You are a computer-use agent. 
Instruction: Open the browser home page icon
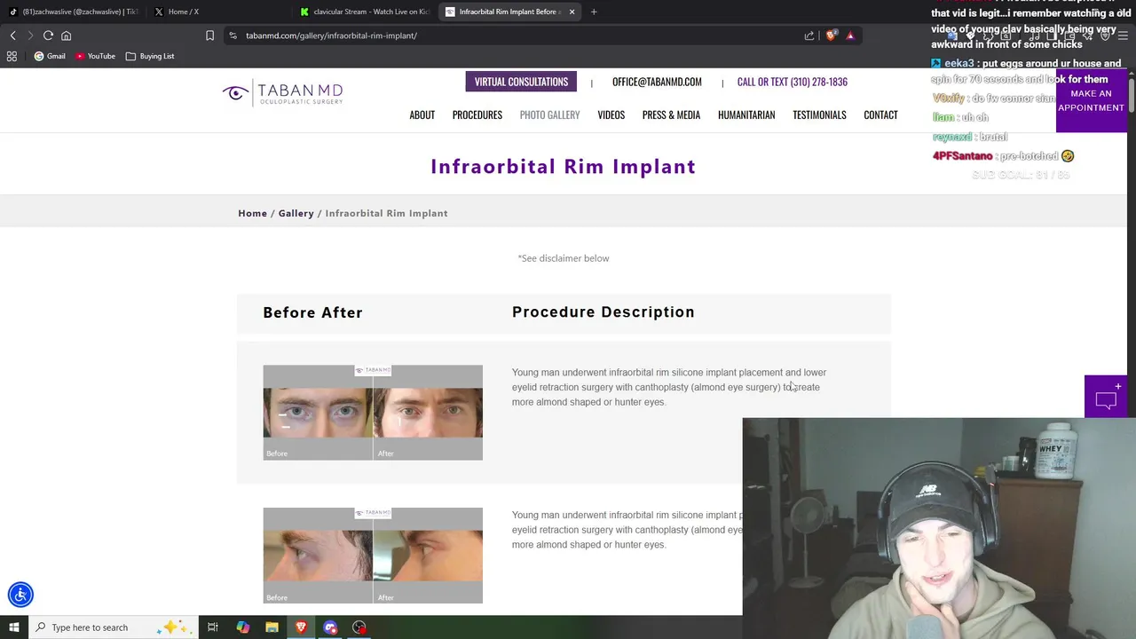click(66, 35)
